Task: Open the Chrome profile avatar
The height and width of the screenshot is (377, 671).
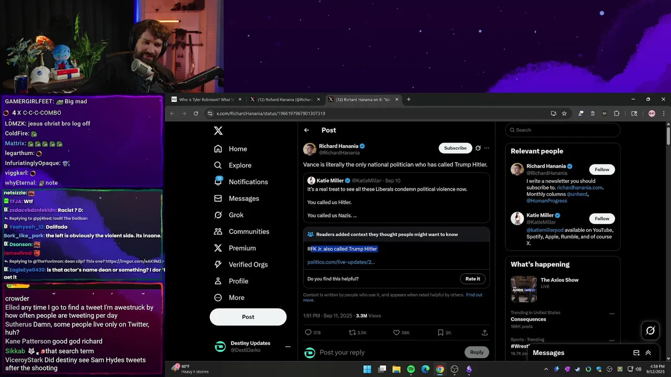Action: (x=652, y=114)
